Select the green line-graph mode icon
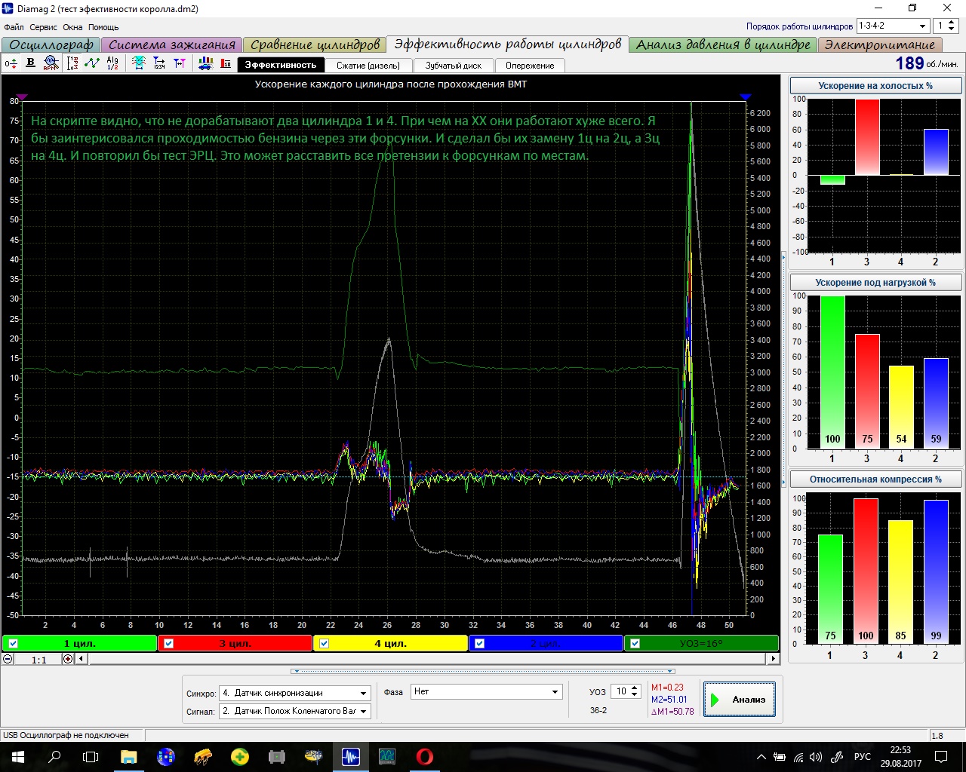966x772 pixels. point(92,63)
